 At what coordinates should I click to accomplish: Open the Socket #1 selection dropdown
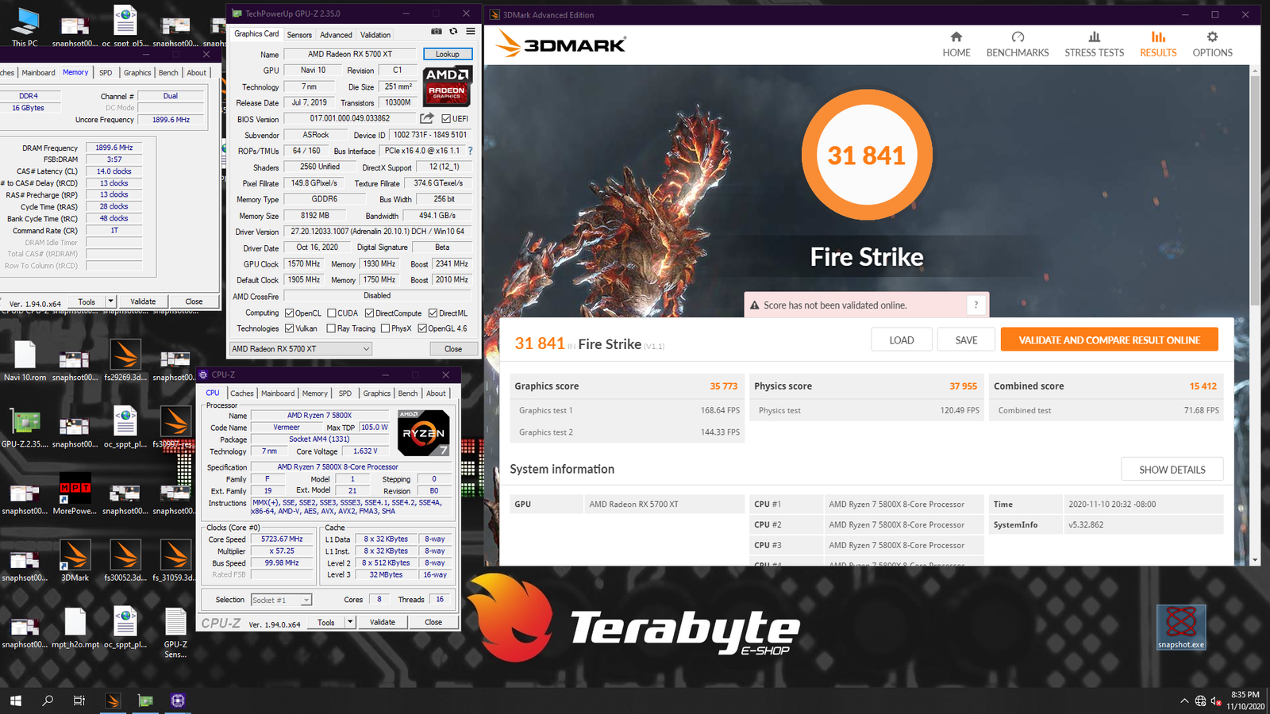click(x=306, y=601)
